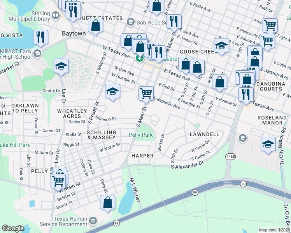Click the Google logo

(x=13, y=228)
